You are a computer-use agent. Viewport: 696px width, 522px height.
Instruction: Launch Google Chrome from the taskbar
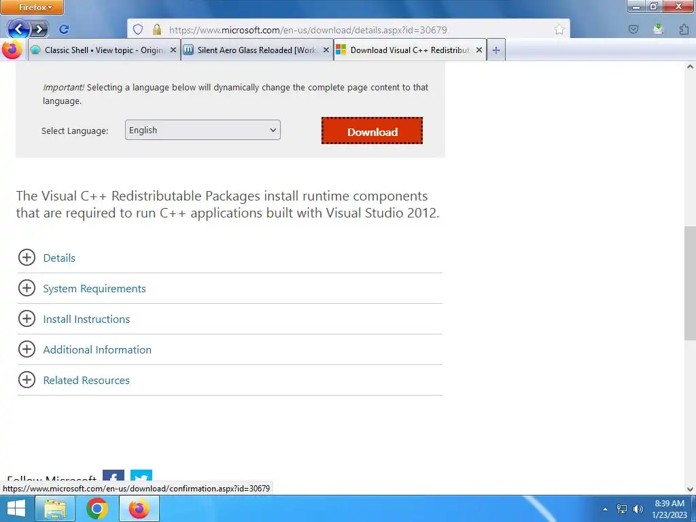point(97,508)
